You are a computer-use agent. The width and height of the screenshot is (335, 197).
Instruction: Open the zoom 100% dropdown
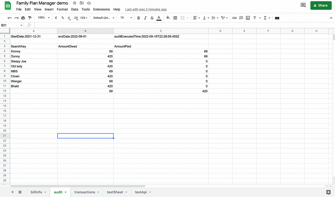pos(44,18)
